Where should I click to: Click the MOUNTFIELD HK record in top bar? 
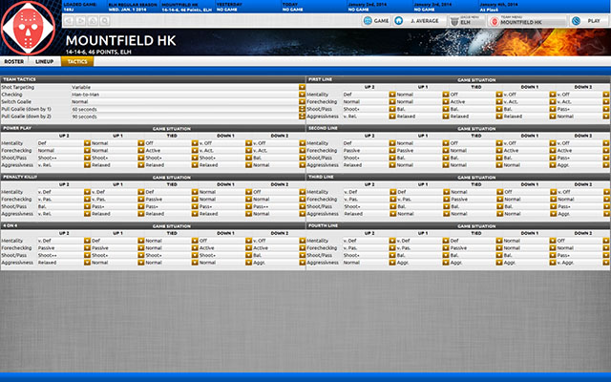(187, 7)
